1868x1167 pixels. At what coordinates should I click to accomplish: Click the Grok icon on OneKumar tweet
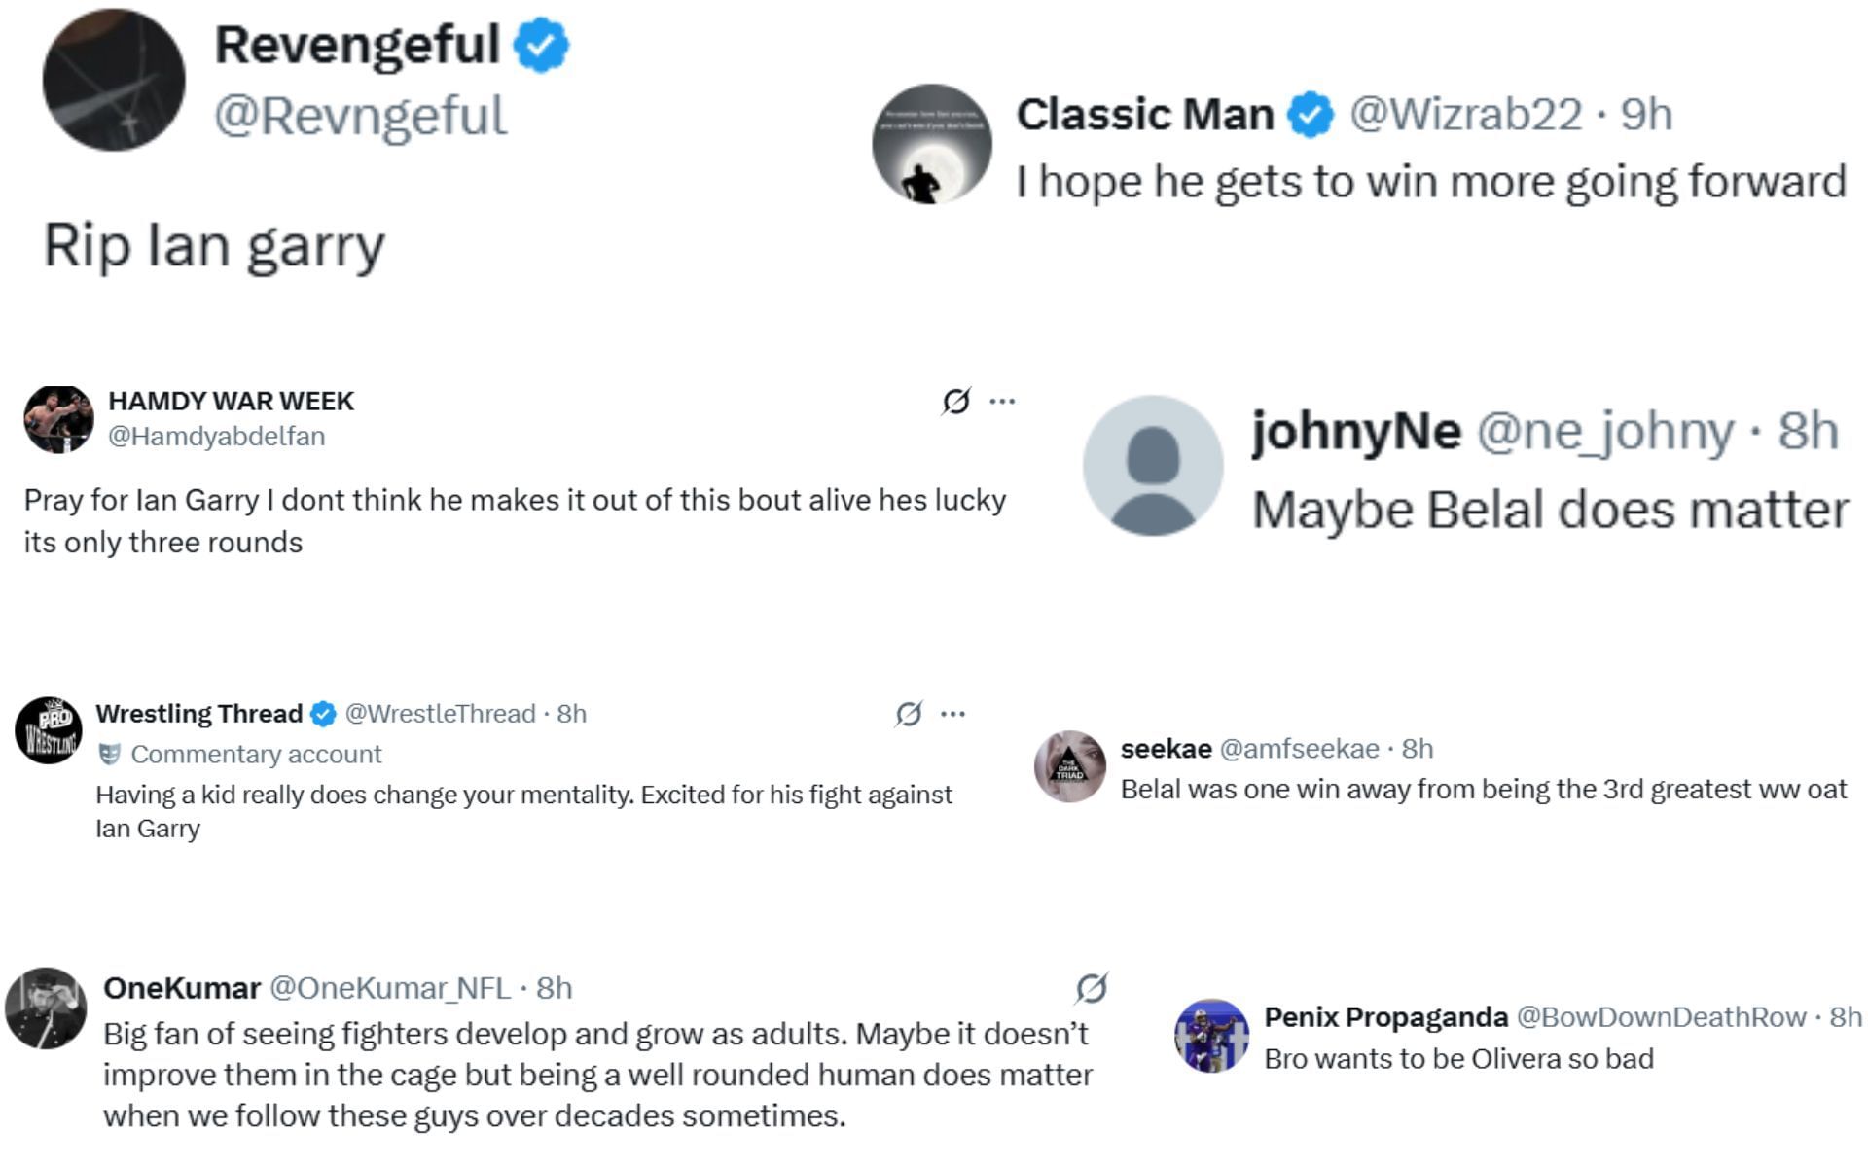click(x=1092, y=988)
